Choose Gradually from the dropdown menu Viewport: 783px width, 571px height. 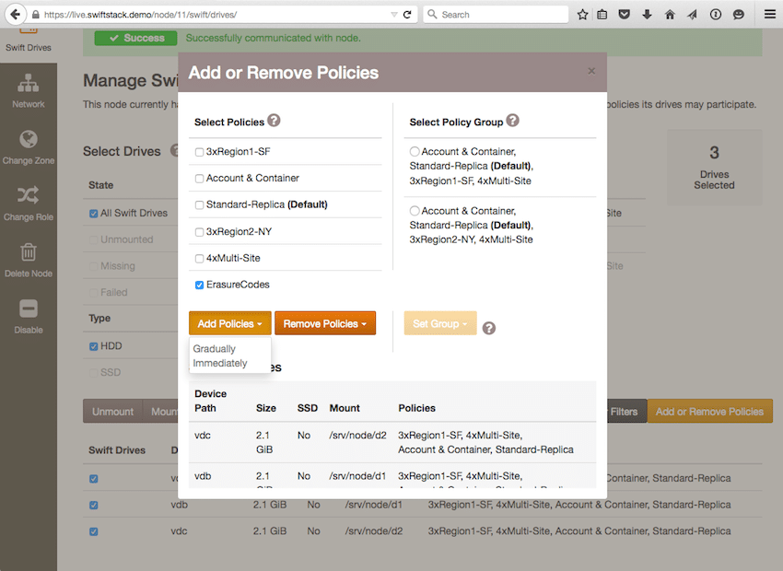pos(215,348)
